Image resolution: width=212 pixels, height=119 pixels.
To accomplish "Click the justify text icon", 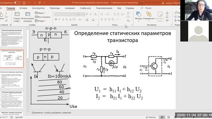I will tap(113, 20).
